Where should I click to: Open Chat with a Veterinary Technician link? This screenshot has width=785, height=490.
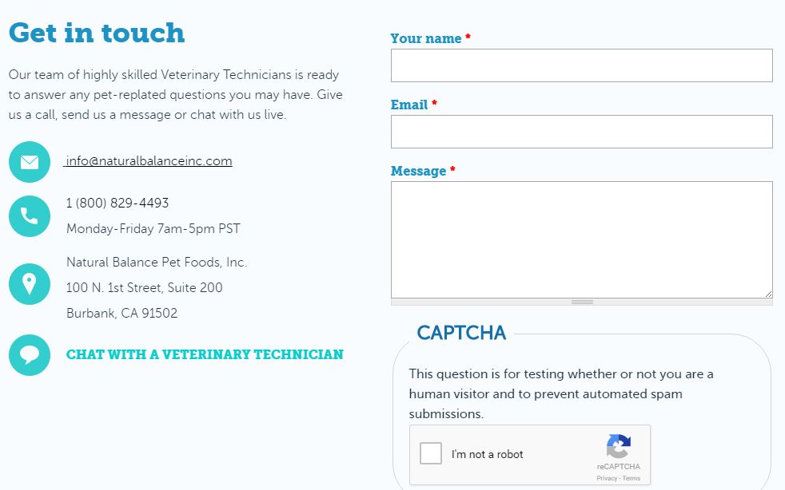click(205, 354)
